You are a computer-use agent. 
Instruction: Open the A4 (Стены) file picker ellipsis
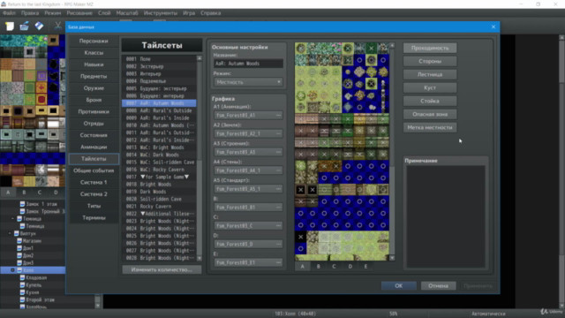[x=279, y=170]
